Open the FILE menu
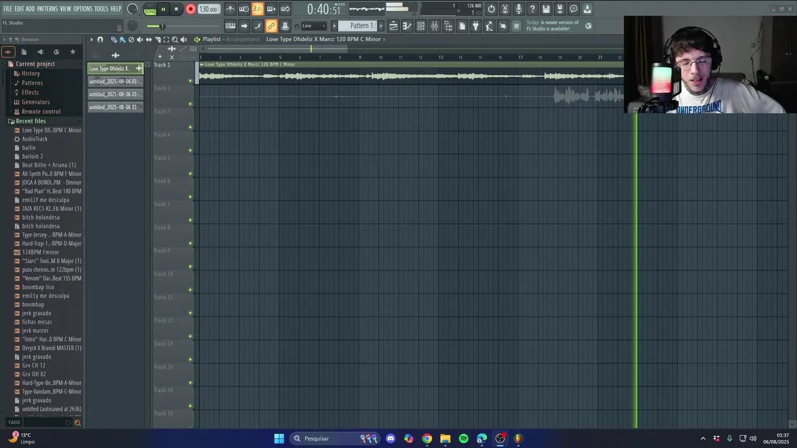The height and width of the screenshot is (448, 797). pyautogui.click(x=7, y=9)
